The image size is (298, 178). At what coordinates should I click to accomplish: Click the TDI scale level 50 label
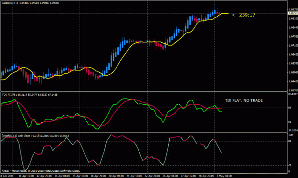[x=290, y=122]
